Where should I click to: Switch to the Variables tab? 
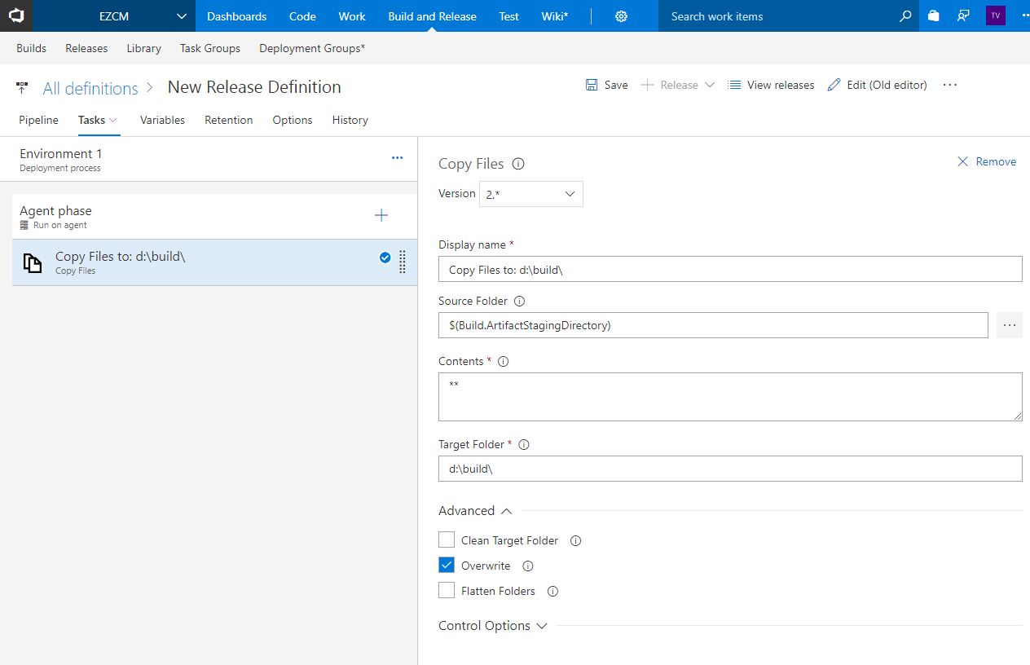(162, 120)
